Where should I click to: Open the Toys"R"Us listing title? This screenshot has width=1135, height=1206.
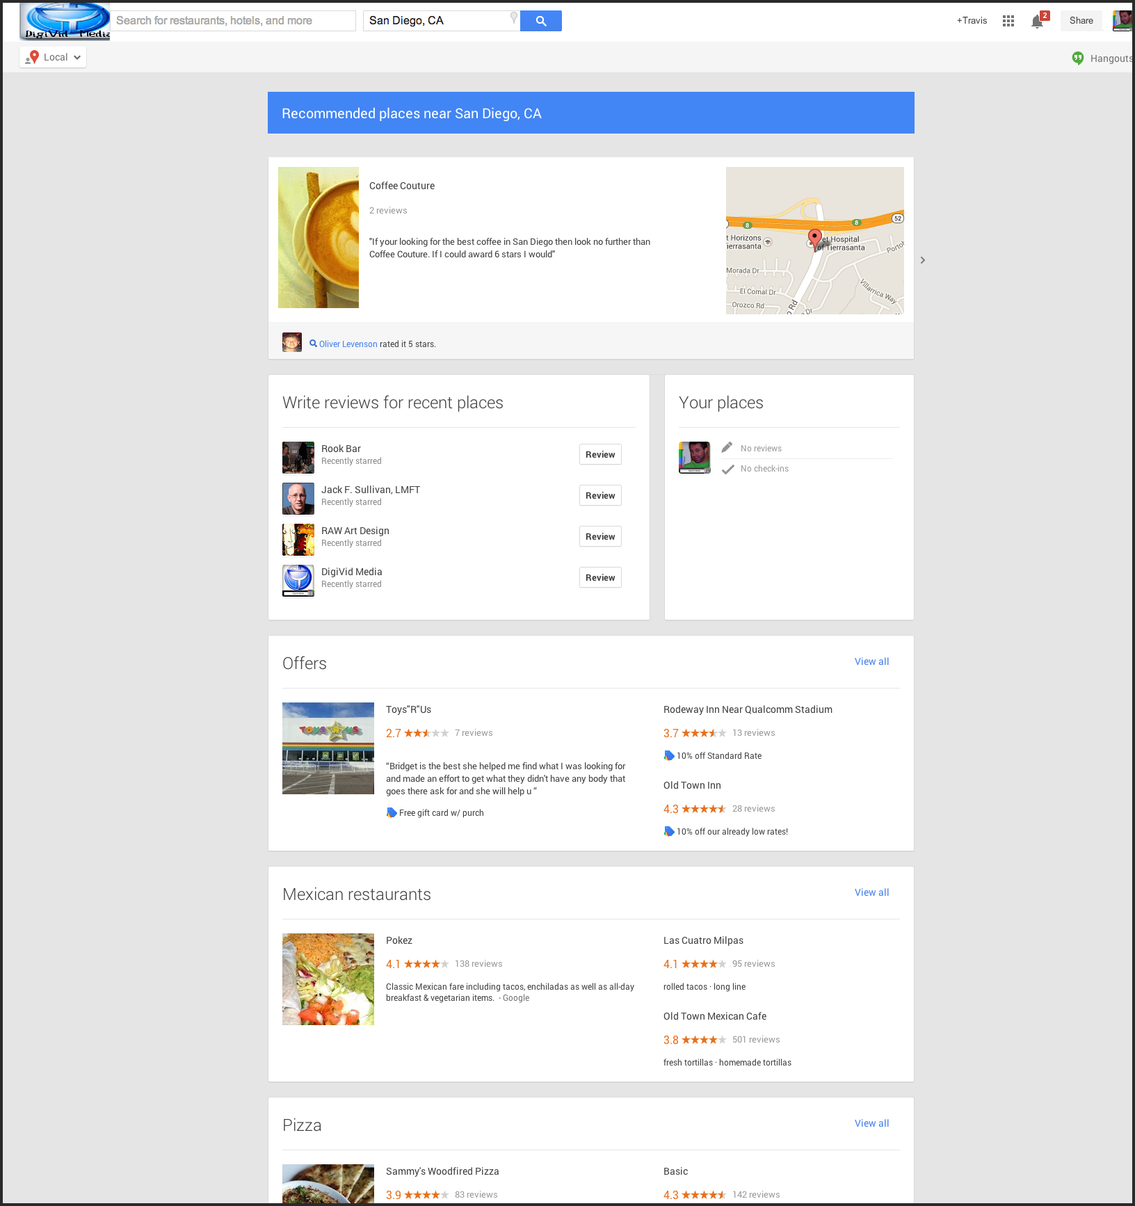[408, 709]
